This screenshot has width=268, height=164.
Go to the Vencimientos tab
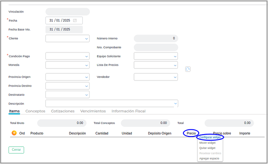[93, 111]
